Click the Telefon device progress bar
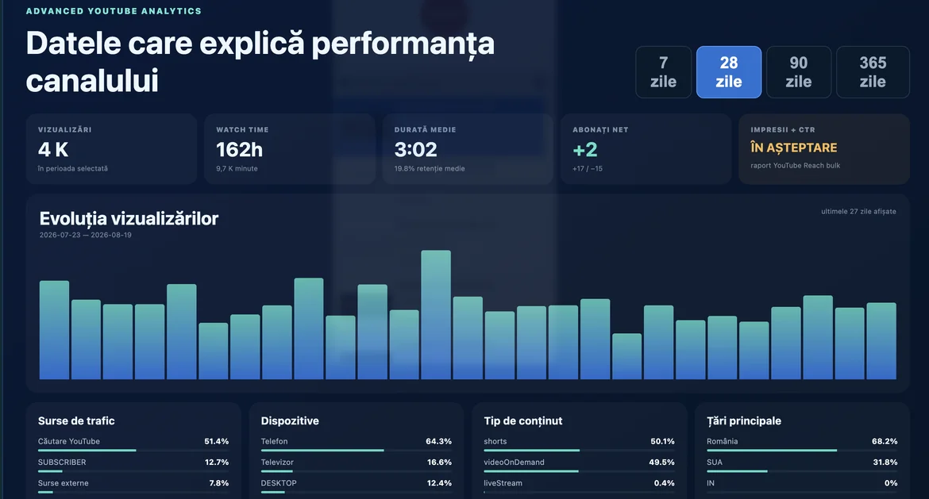 tap(356, 451)
